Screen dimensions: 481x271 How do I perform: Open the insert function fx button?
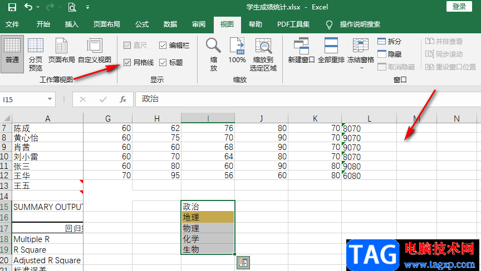click(x=123, y=99)
